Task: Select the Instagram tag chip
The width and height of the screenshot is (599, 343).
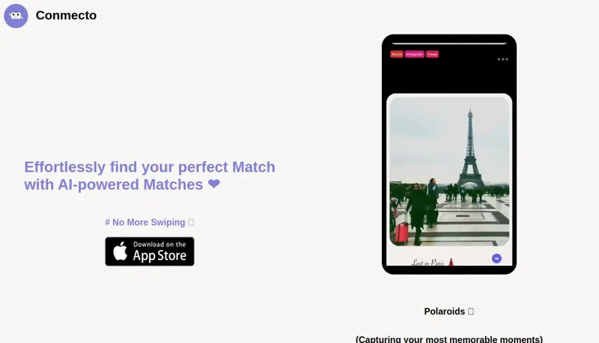Action: pos(415,54)
